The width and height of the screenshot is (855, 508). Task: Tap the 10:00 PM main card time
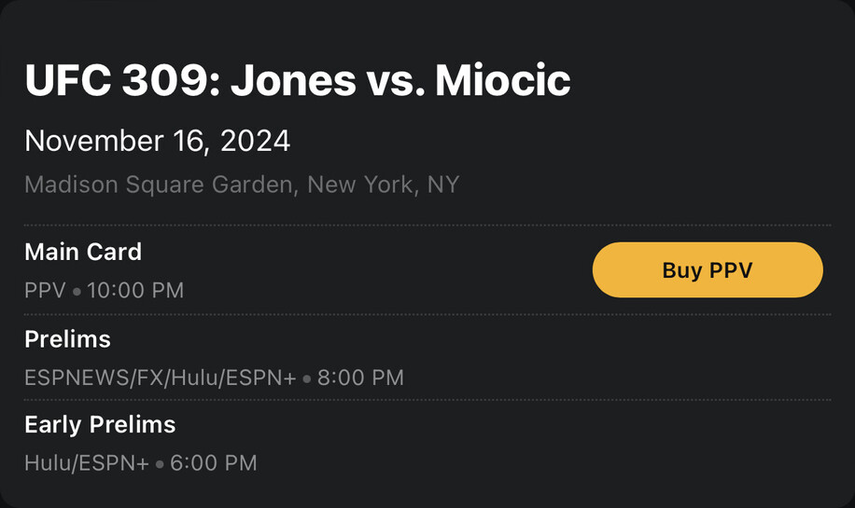pos(135,290)
